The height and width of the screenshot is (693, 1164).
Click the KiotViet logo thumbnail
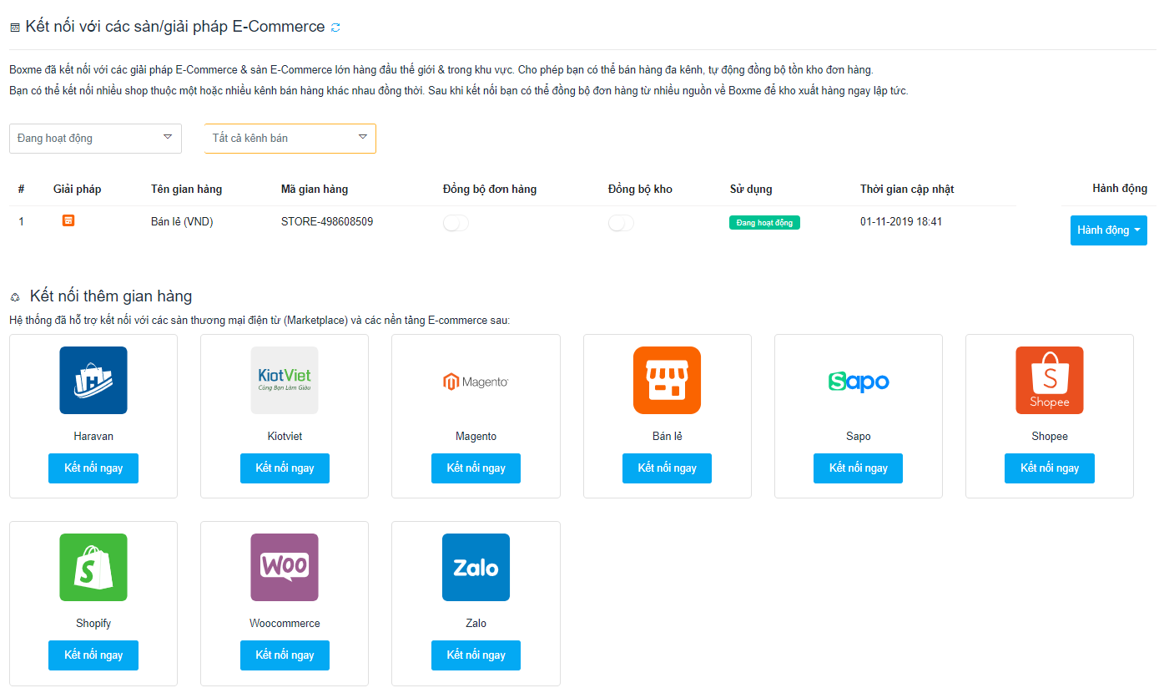[285, 380]
